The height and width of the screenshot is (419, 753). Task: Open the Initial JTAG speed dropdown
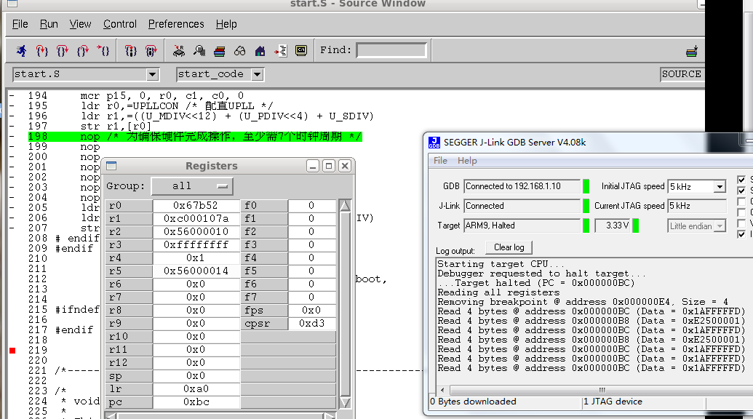tap(720, 186)
